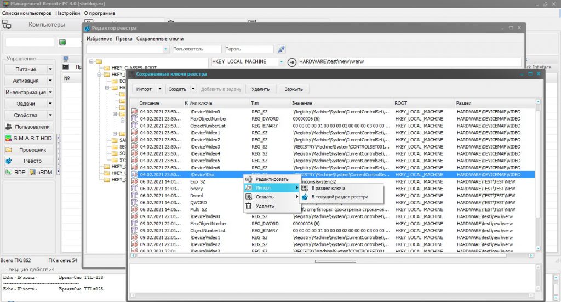Open Избранное menu in registry editor
The height and width of the screenshot is (302, 561).
click(99, 39)
